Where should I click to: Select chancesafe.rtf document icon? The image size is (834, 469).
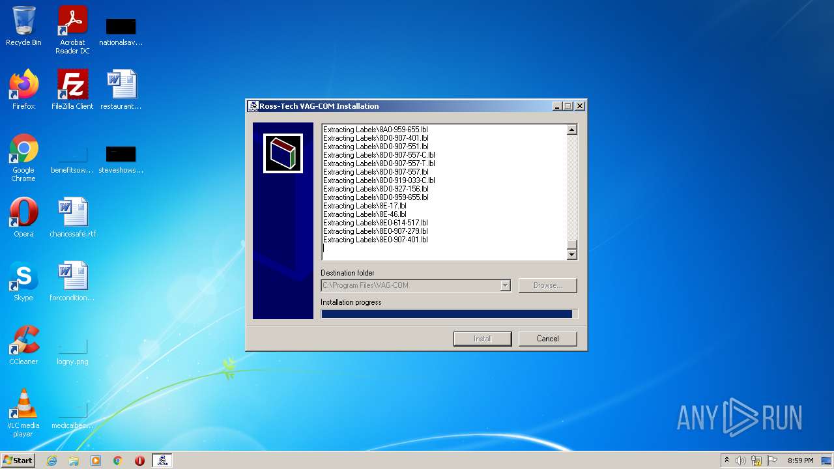pyautogui.click(x=72, y=218)
